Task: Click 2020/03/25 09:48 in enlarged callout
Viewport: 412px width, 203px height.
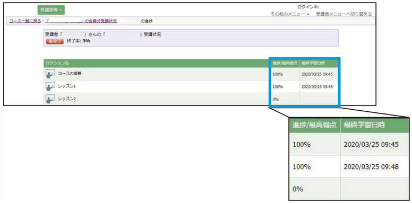Action: 371,167
